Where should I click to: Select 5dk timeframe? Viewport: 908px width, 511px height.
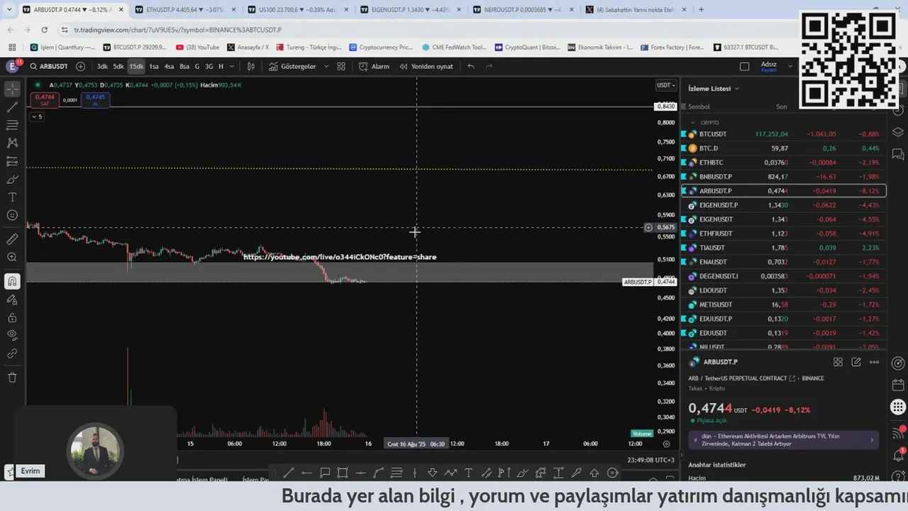point(118,66)
